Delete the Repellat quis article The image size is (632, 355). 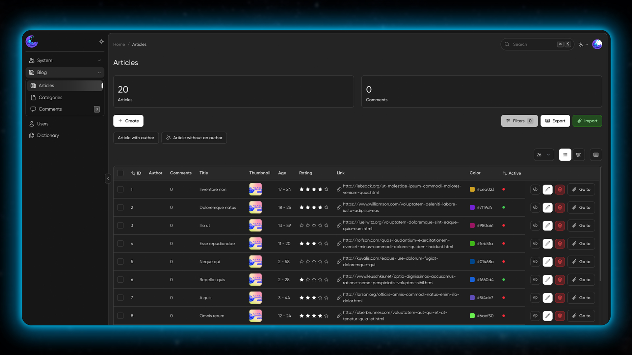pyautogui.click(x=560, y=280)
